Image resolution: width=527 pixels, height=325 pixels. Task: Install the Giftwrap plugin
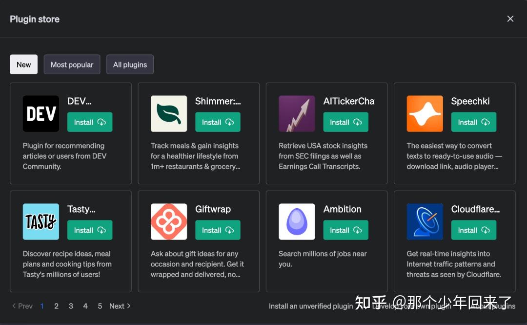[218, 230]
